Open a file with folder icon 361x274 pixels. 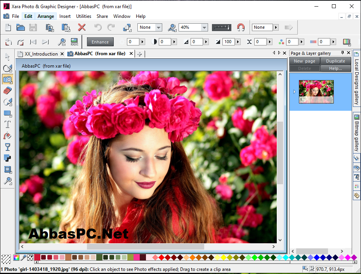coord(21,28)
